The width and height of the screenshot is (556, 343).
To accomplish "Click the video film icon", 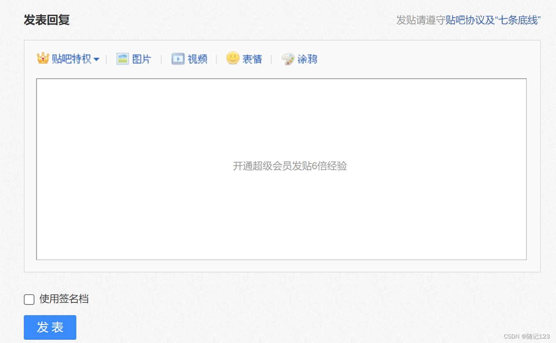I will (178, 59).
